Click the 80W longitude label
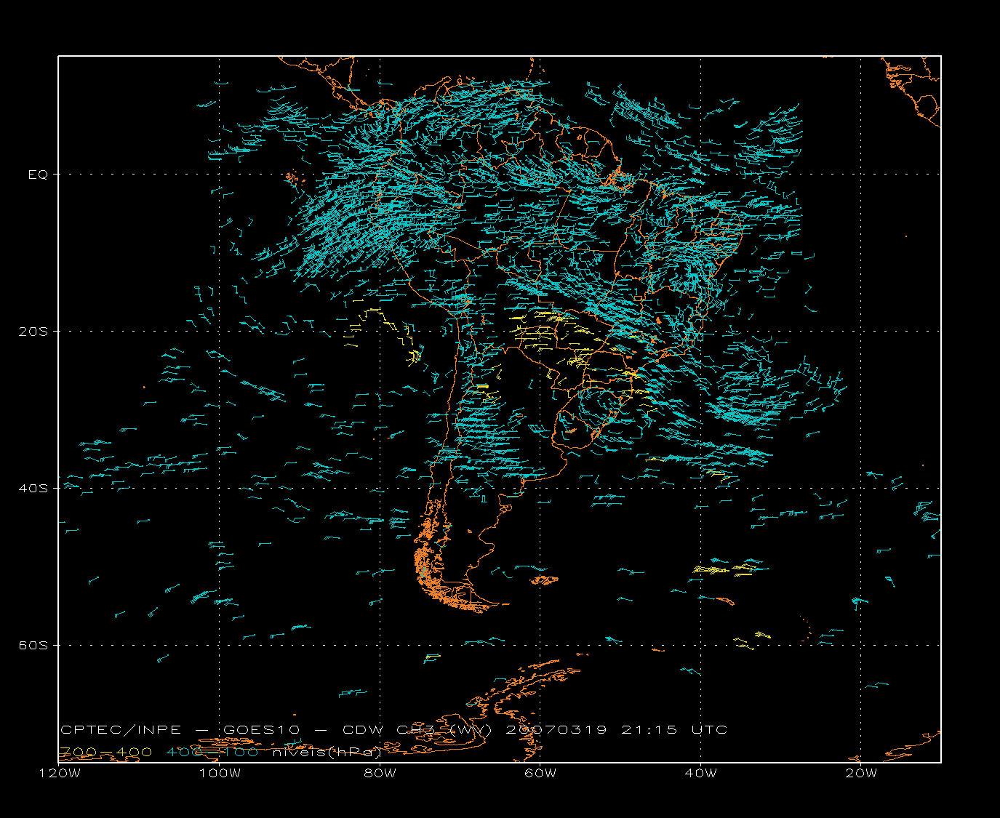This screenshot has width=1000, height=818. 380,773
